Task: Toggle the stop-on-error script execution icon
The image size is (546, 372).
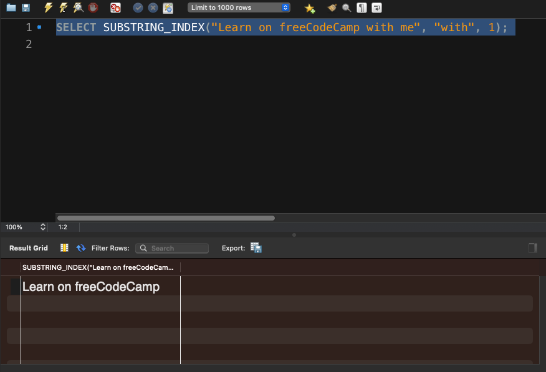Action: coord(115,8)
